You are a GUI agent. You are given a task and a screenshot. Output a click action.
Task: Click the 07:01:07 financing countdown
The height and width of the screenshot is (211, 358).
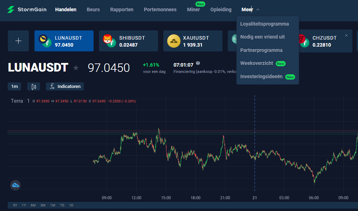tap(183, 65)
